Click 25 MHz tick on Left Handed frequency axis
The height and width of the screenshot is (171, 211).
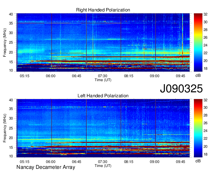tap(11, 128)
